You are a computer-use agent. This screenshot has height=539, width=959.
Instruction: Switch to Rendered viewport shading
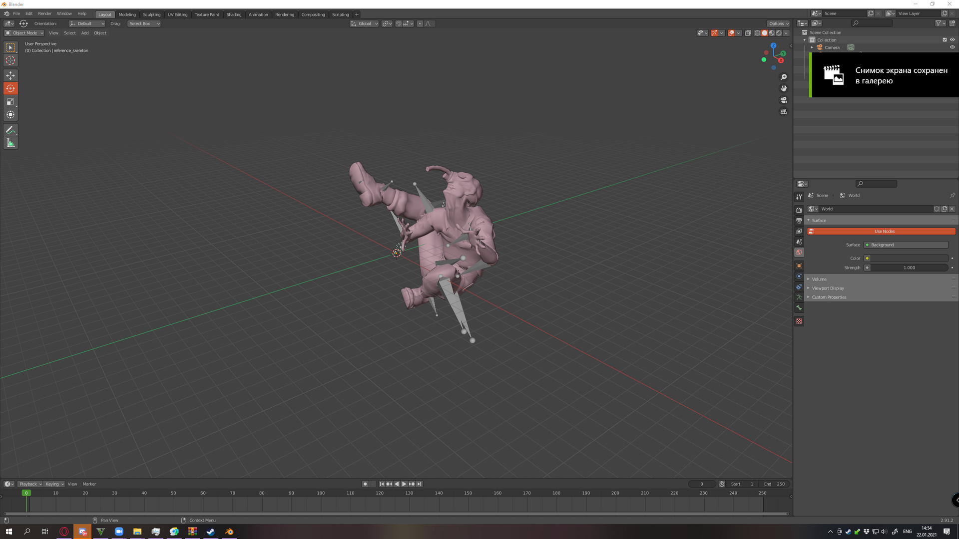click(779, 33)
